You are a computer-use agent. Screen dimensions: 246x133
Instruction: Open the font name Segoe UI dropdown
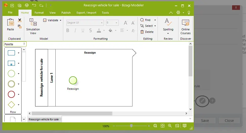tap(102, 23)
